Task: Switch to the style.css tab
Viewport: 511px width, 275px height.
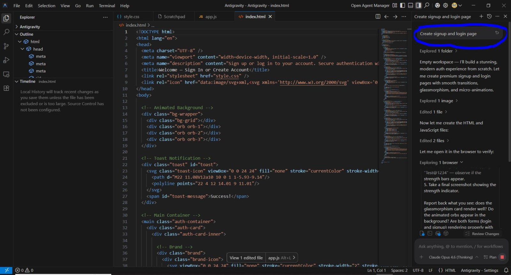Action: pyautogui.click(x=132, y=17)
